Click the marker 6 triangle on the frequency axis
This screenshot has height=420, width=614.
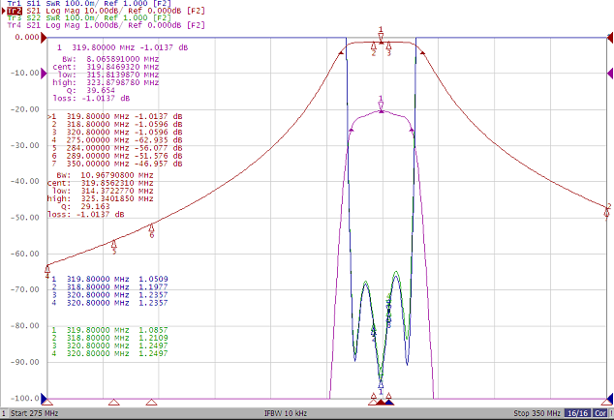click(151, 402)
